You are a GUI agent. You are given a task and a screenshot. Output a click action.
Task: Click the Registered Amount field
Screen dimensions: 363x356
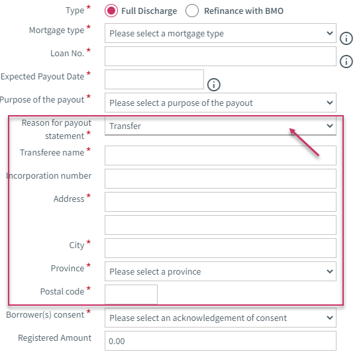pyautogui.click(x=221, y=341)
